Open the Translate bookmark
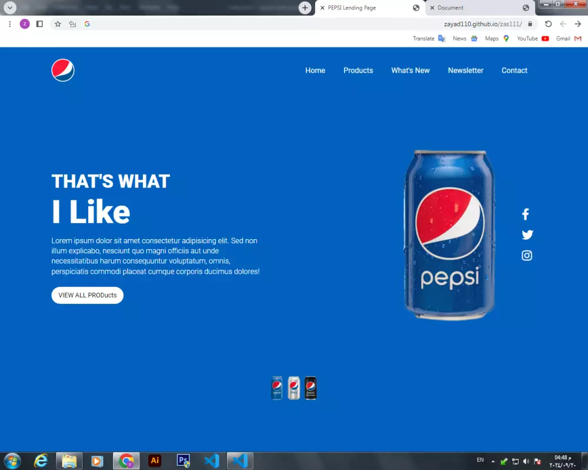Screen dimensions: 588x470 [429, 39]
